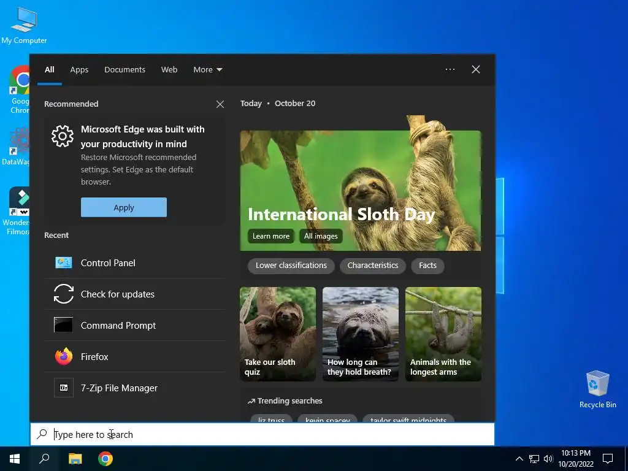Click the taskbar clock and date
This screenshot has height=471, width=628.
point(576,459)
